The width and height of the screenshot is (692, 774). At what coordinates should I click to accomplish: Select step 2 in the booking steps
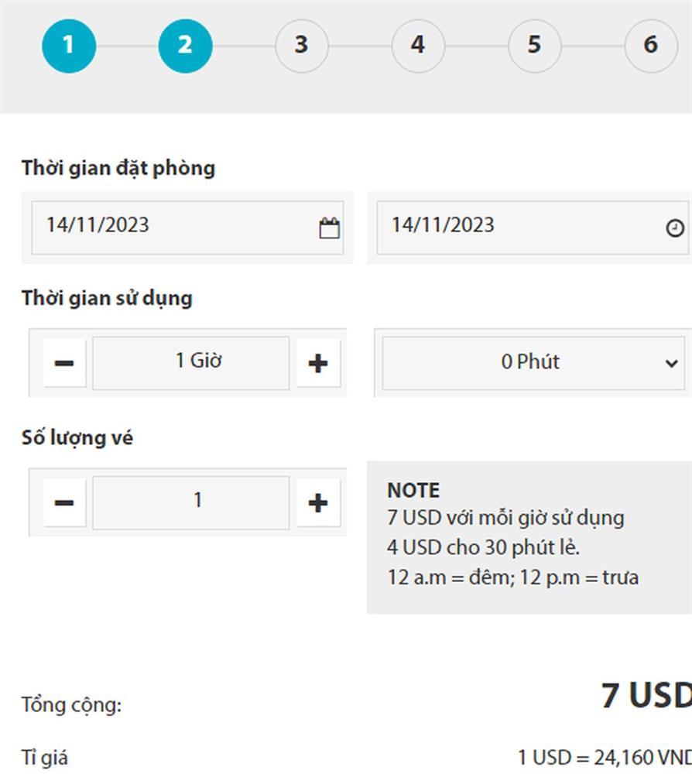(x=186, y=45)
